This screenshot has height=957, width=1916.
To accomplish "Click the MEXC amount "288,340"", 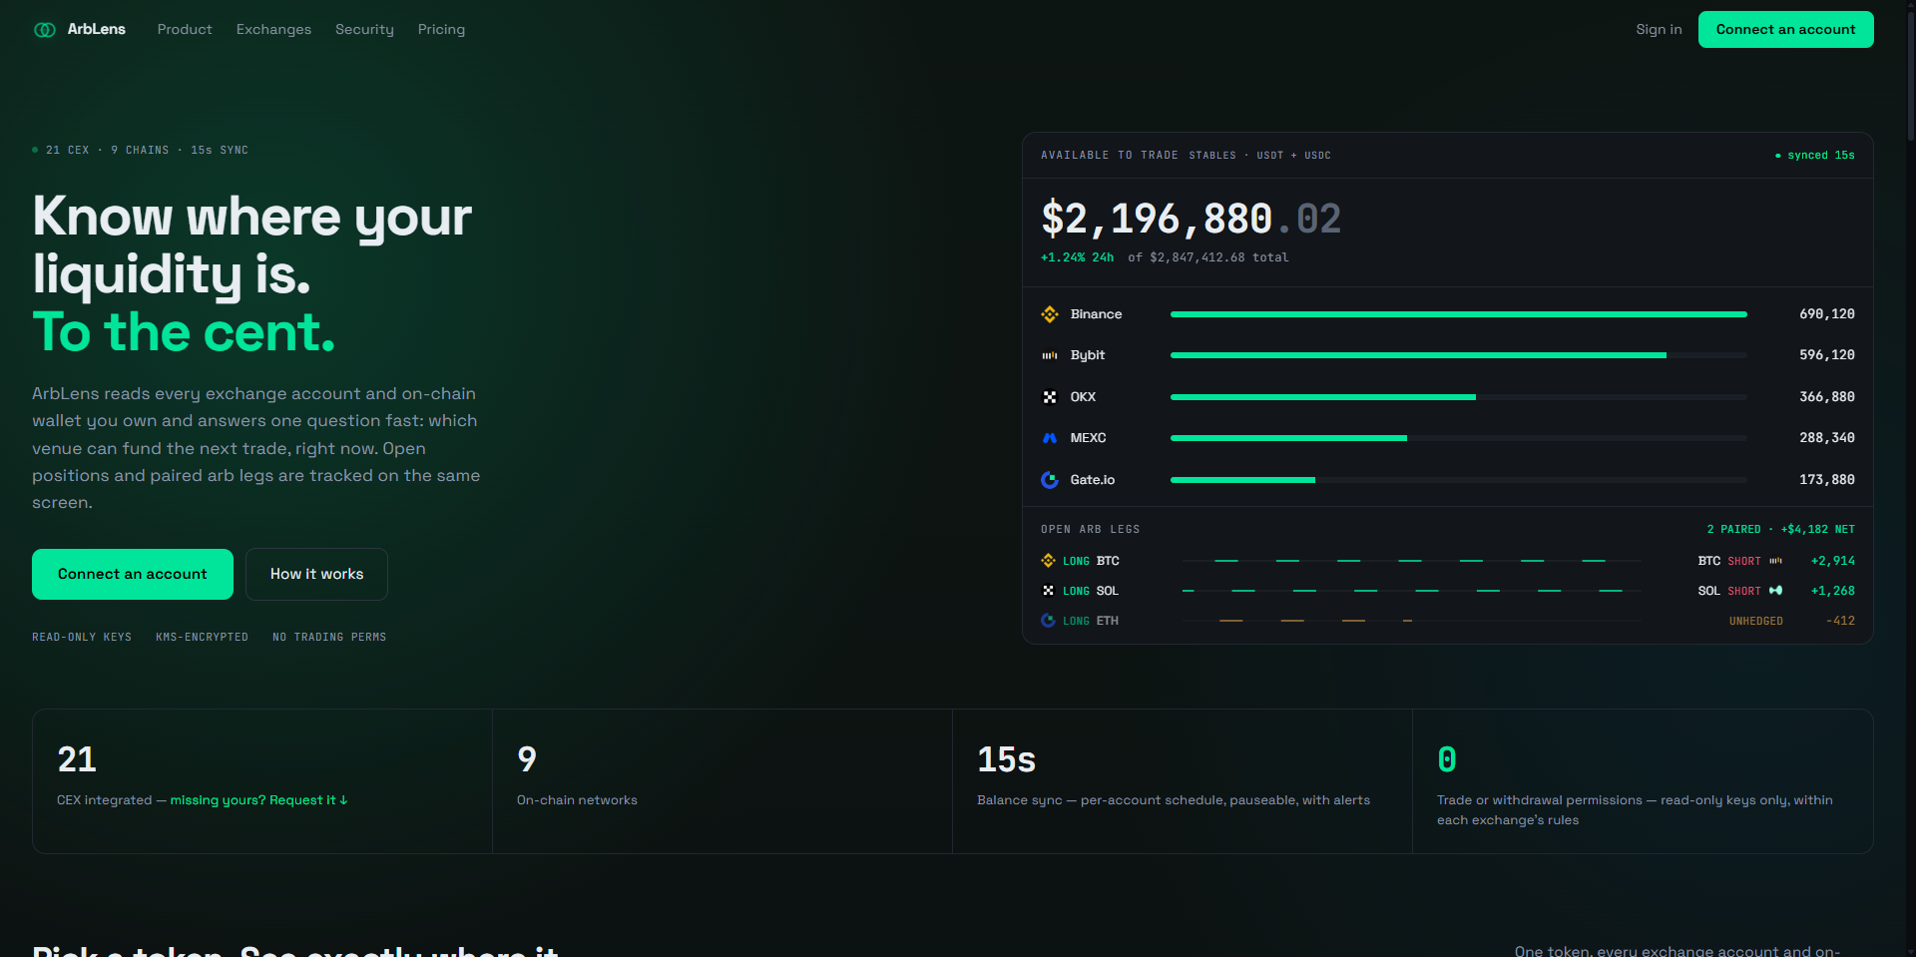I will click(1826, 438).
